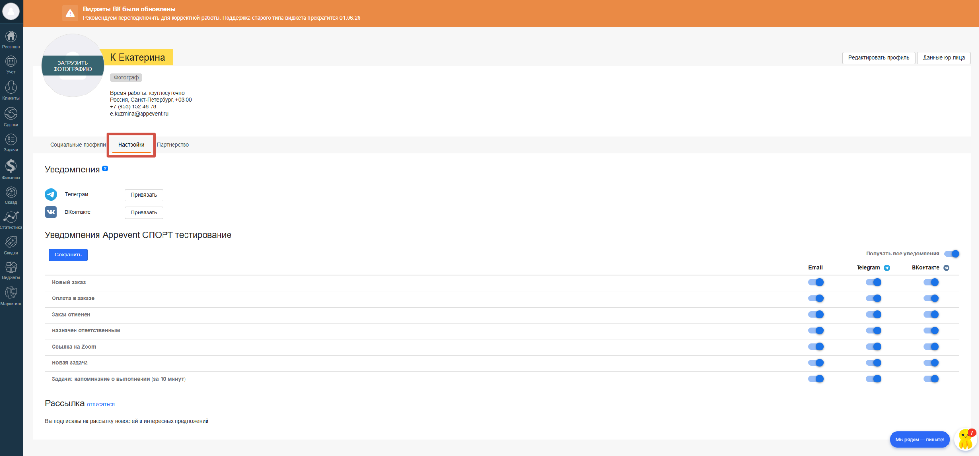
Task: Click the email e.kuzmina@appevent.ru
Action: tap(139, 114)
